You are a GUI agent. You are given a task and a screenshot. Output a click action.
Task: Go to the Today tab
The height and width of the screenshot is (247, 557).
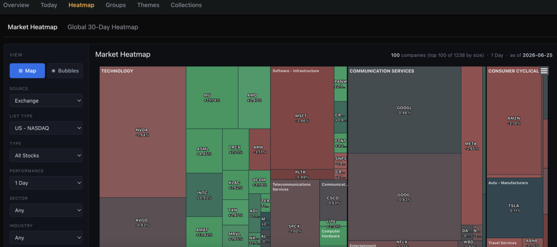coord(49,5)
